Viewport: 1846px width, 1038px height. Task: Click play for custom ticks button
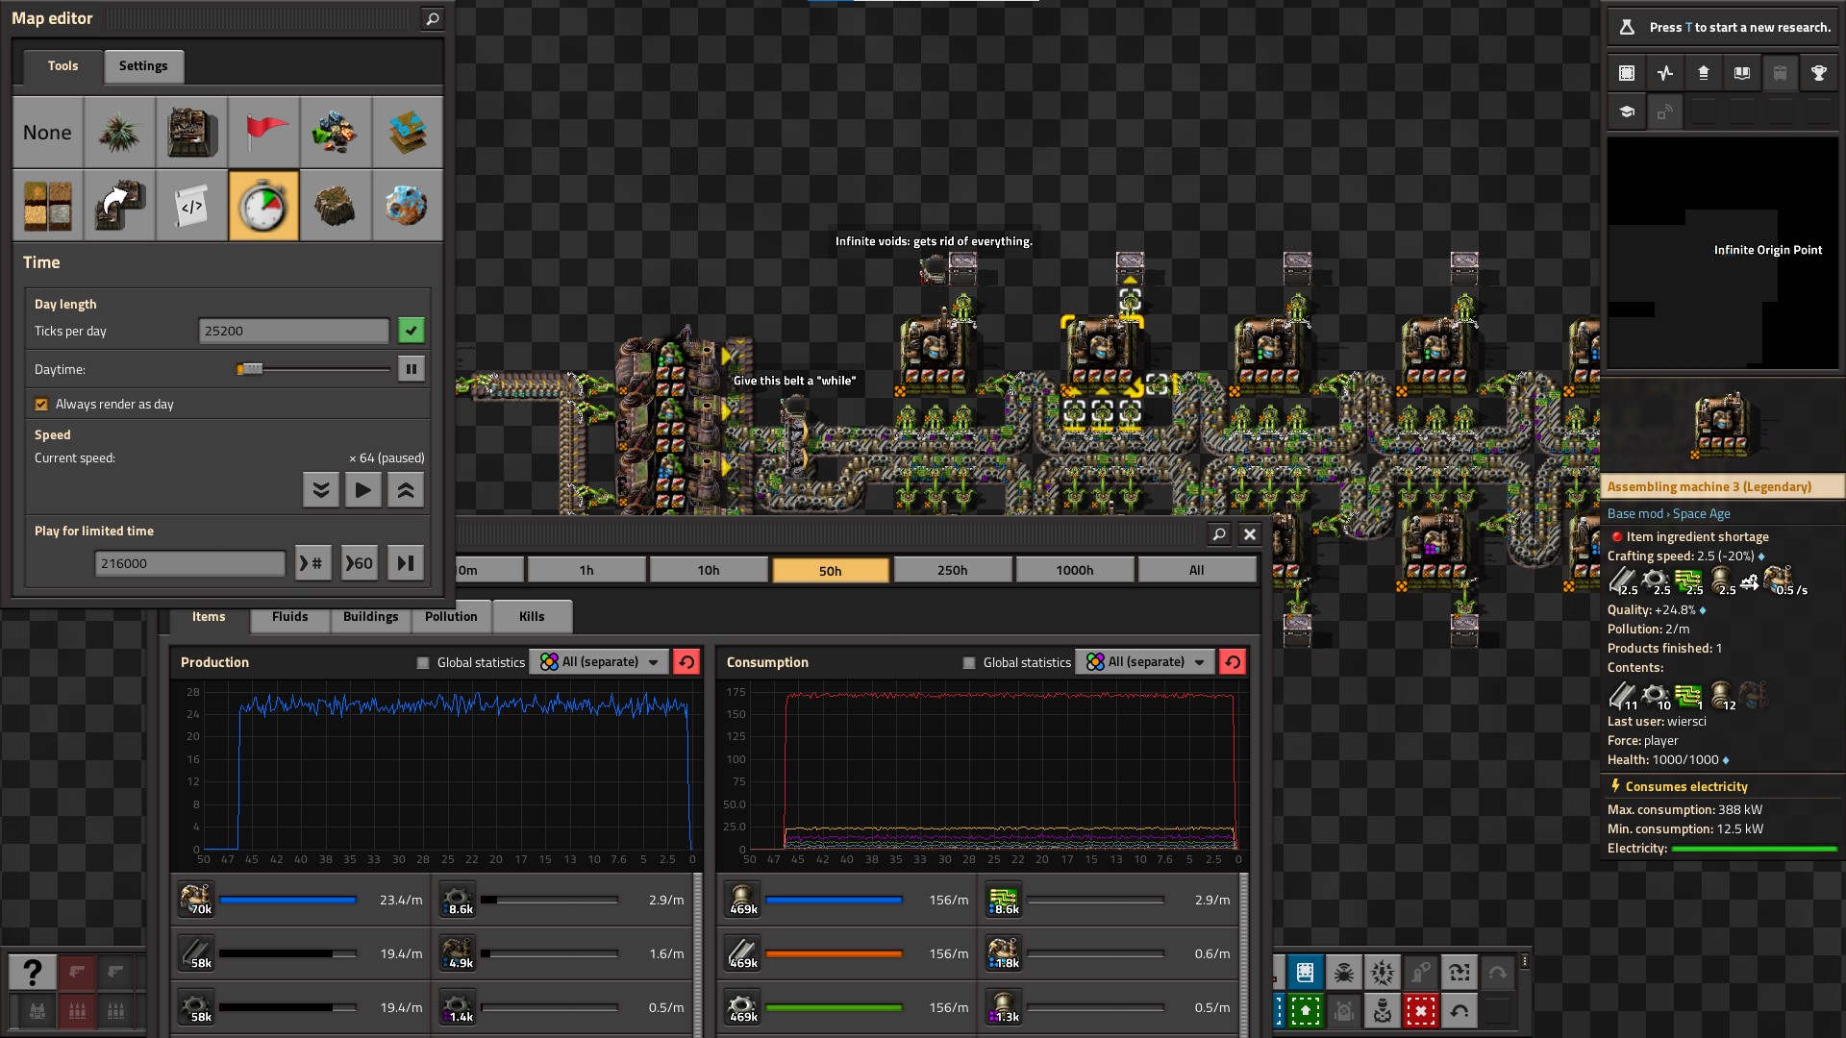[313, 563]
